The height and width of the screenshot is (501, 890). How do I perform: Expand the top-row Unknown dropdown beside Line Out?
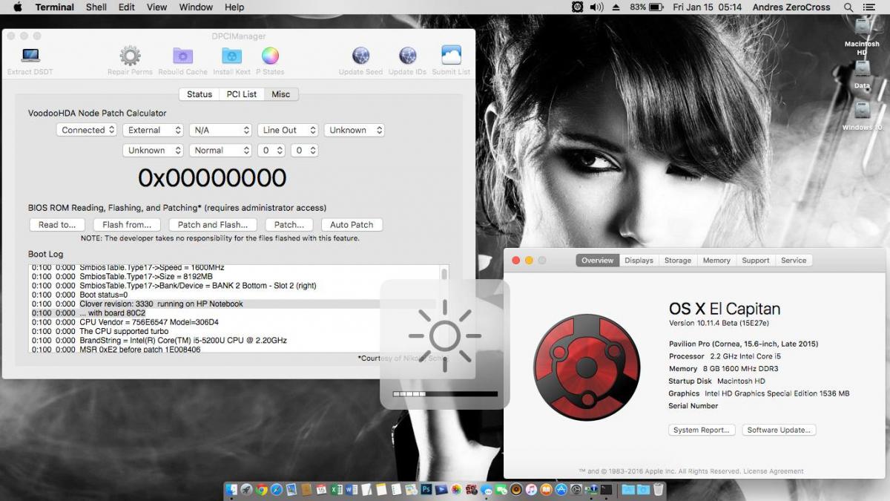click(x=354, y=130)
